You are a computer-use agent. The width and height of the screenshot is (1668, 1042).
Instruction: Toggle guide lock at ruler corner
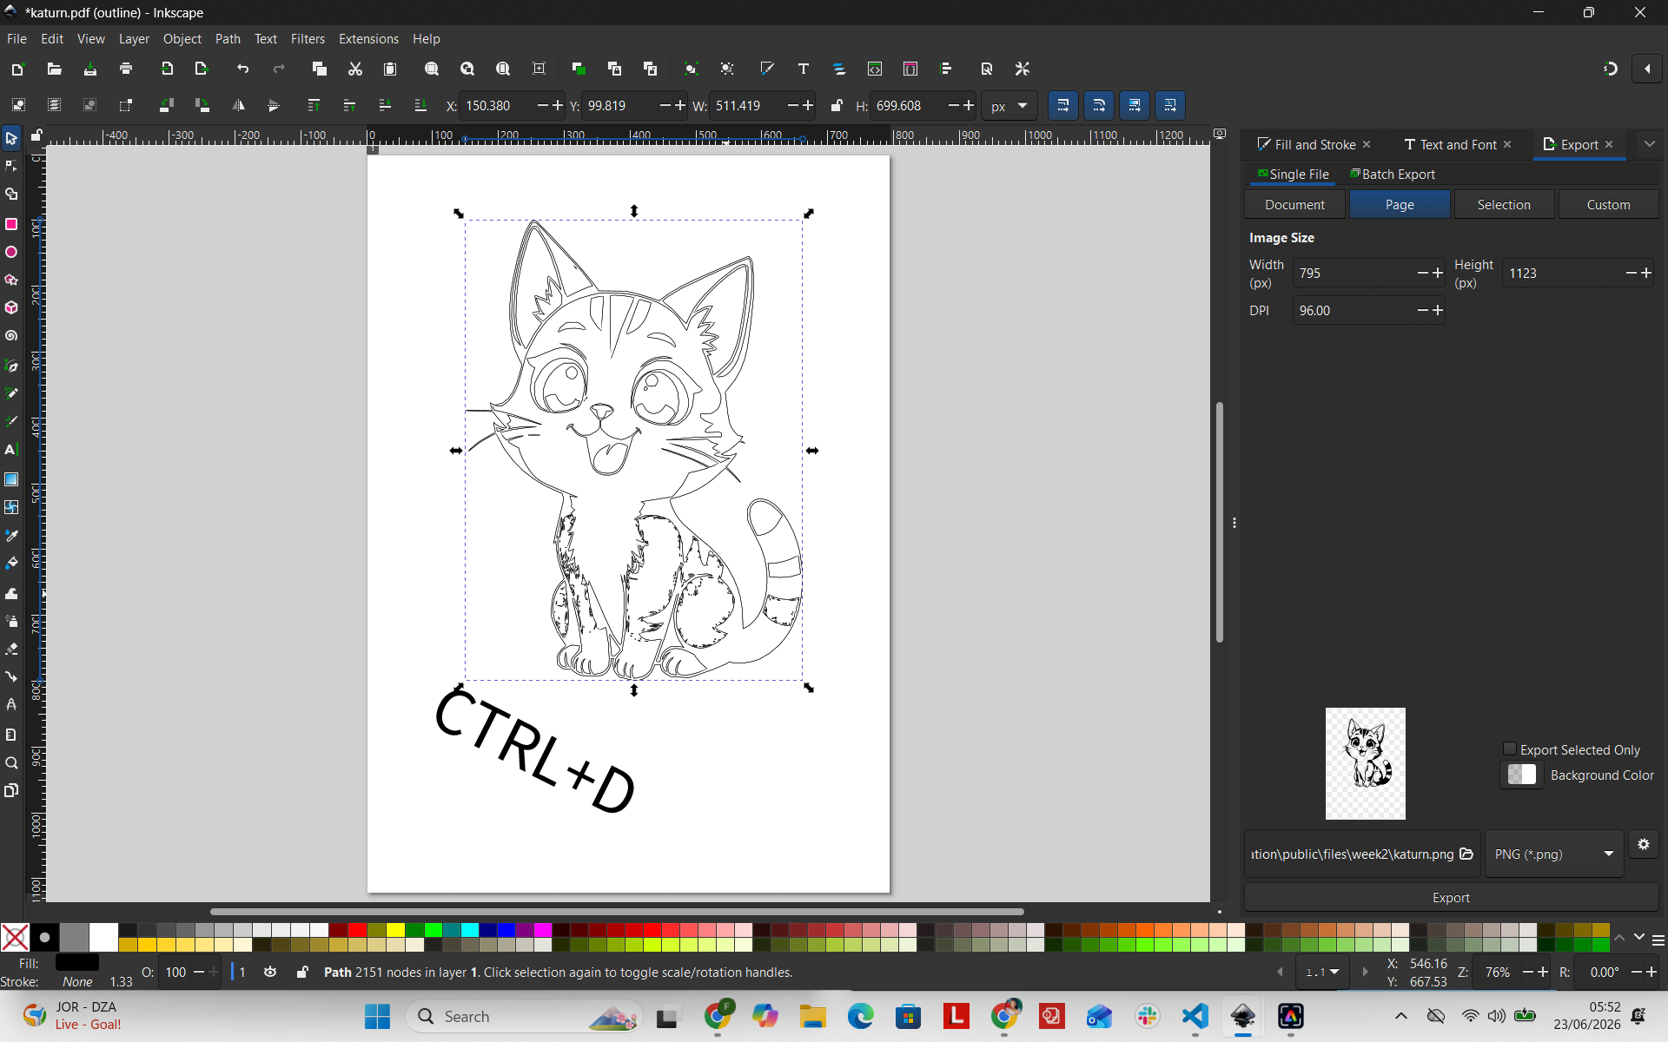pyautogui.click(x=36, y=135)
